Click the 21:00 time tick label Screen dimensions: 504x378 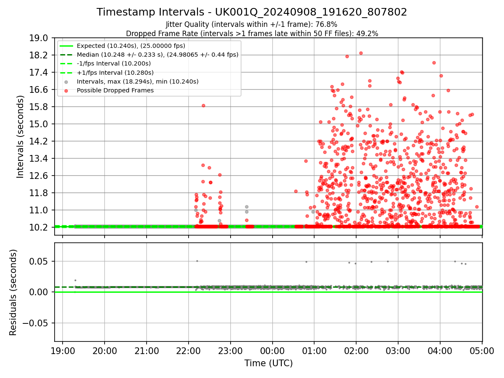pyautogui.click(x=147, y=351)
